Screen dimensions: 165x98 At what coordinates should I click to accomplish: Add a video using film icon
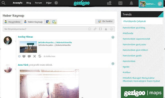click(100, 29)
